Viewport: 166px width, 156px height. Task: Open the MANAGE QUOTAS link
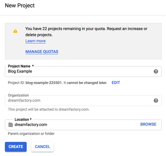[42, 51]
